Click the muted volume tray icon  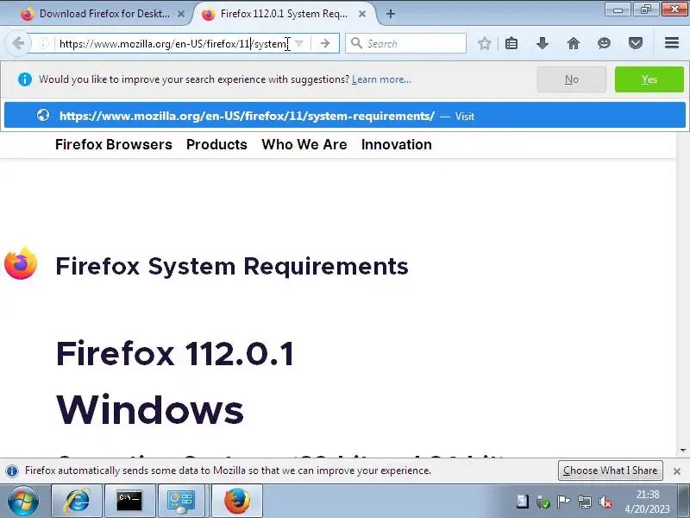coord(605,502)
